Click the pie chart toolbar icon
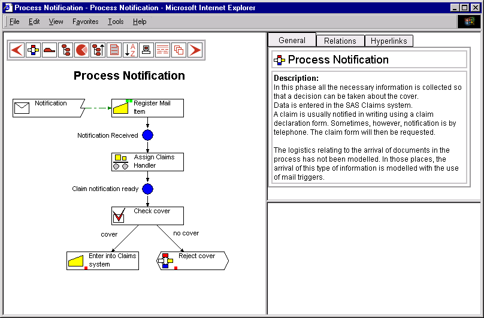Image resolution: width=484 pixels, height=318 pixels. coord(81,50)
